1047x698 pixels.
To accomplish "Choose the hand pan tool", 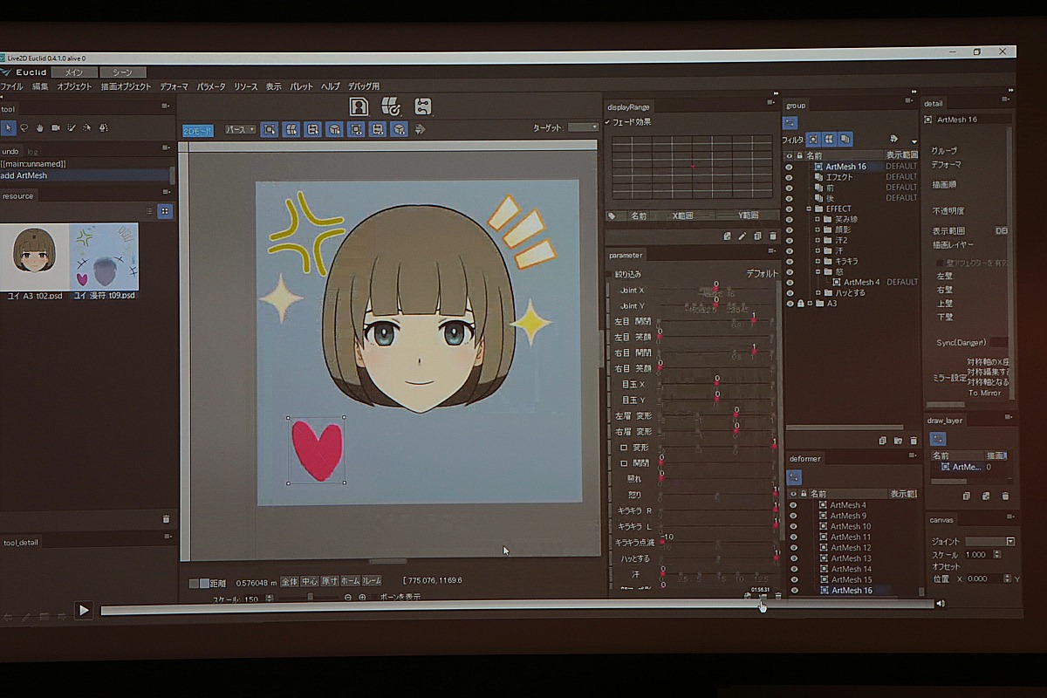I will pos(40,127).
